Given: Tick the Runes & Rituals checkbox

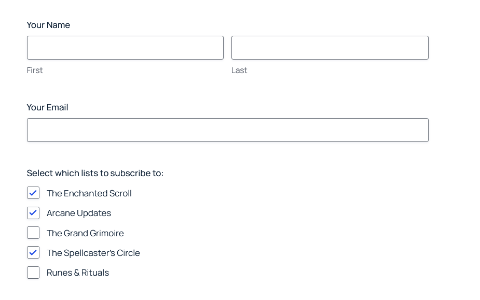Looking at the screenshot, I should pos(33,273).
